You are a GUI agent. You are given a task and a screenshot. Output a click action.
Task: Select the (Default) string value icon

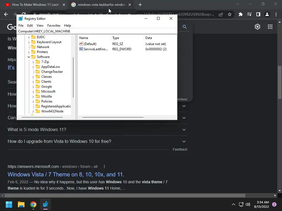tap(81, 44)
